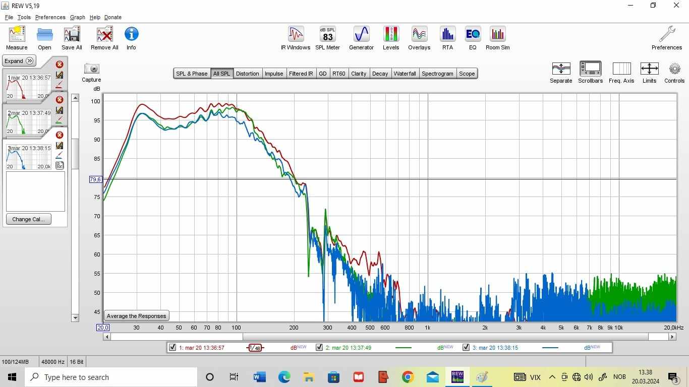Open the Graph menu
689x387 pixels.
tap(78, 17)
